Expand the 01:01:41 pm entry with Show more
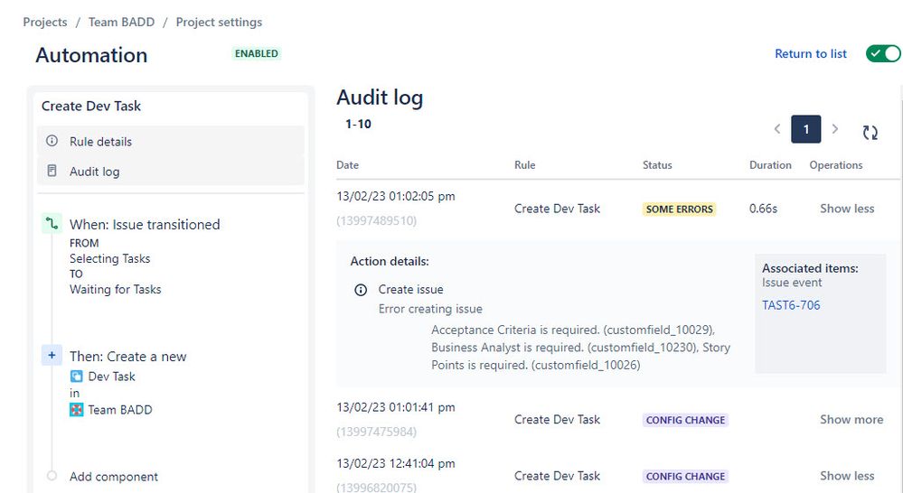The height and width of the screenshot is (493, 903). click(851, 419)
